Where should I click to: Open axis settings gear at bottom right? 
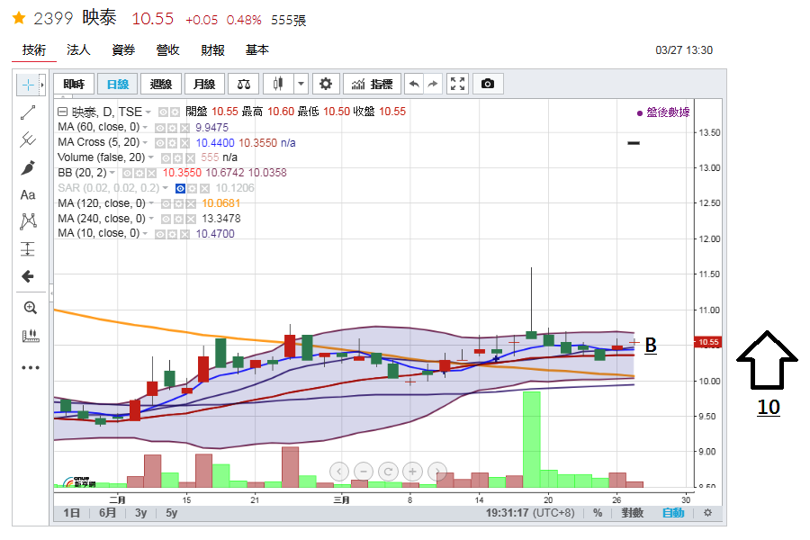click(707, 513)
